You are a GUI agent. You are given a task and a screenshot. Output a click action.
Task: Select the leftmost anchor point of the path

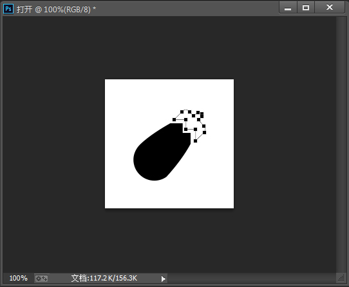click(174, 120)
